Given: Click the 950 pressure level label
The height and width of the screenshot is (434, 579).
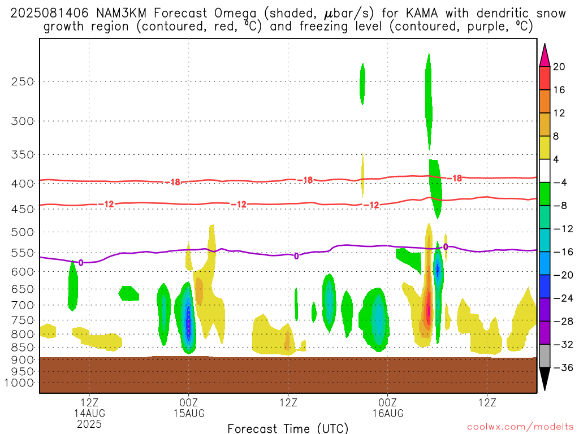Looking at the screenshot, I should [x=23, y=372].
